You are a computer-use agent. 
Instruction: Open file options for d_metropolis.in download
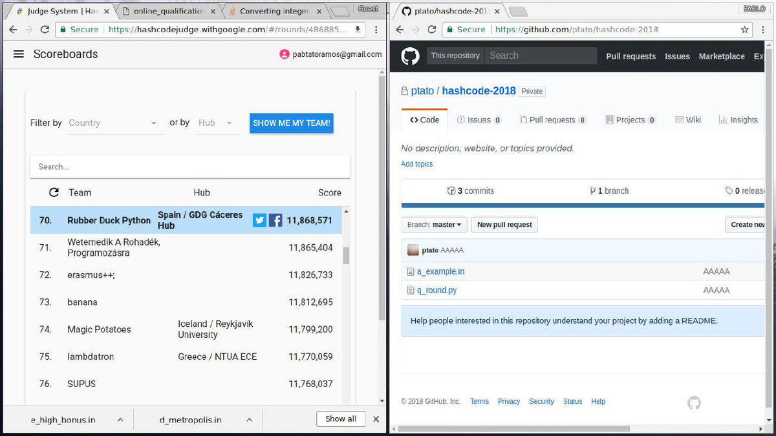[249, 419]
